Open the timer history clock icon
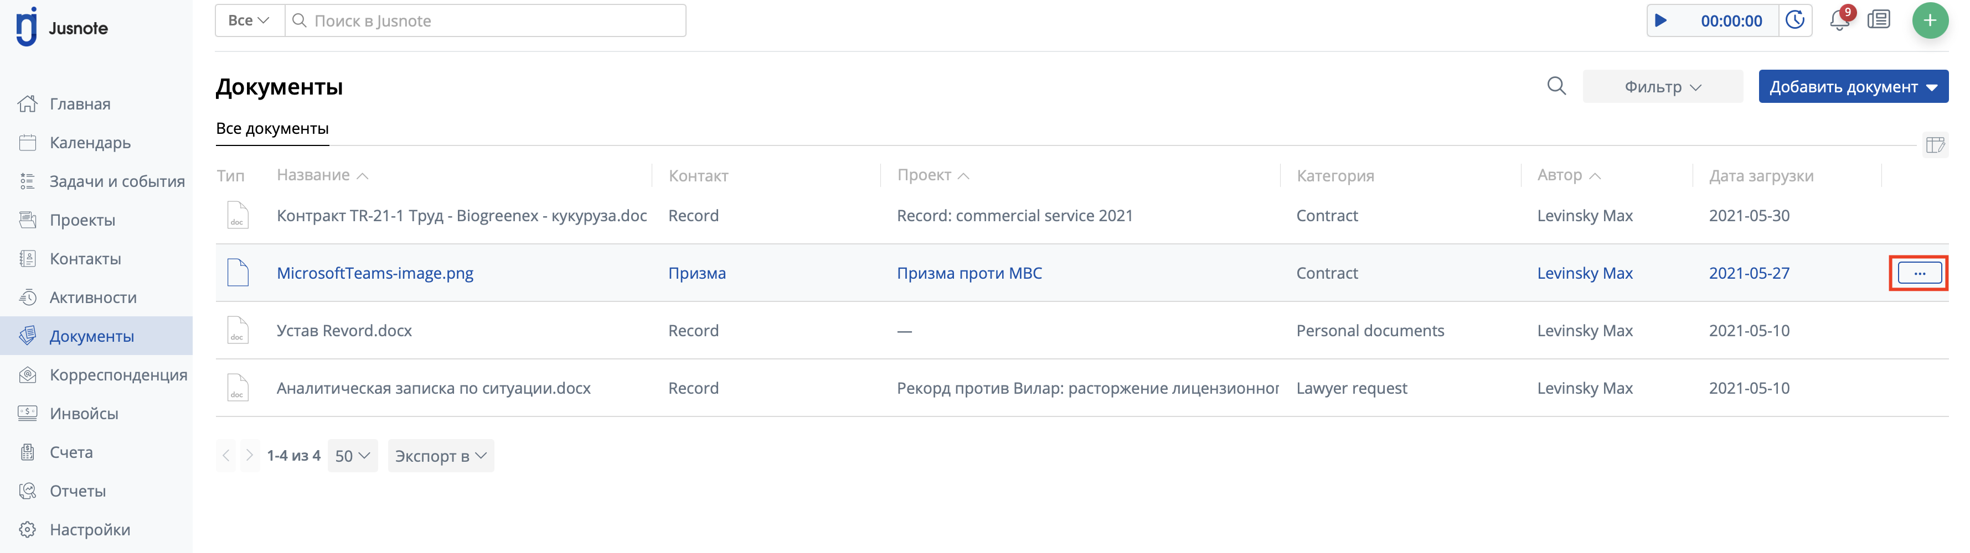Screen dimensions: 1970x553 [1795, 20]
